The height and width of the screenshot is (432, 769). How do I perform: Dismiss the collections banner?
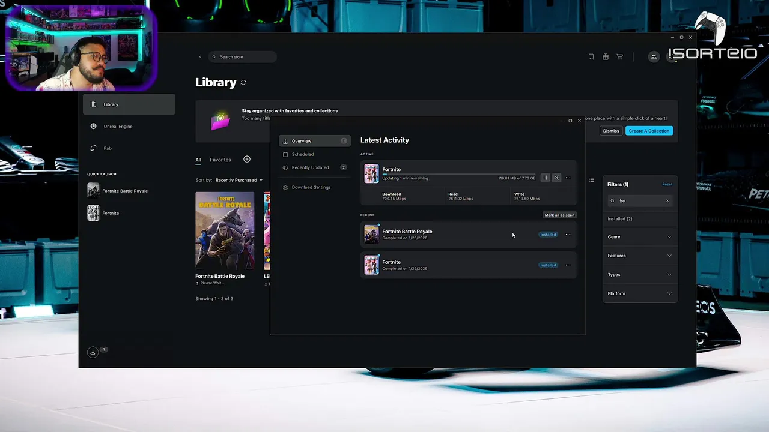[611, 131]
